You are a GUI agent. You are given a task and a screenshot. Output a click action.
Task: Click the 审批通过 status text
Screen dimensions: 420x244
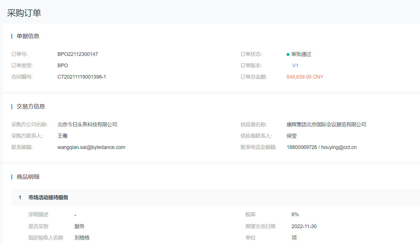coord(301,54)
